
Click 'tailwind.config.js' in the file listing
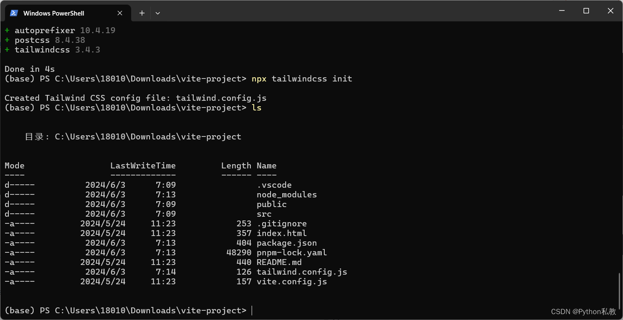pos(302,272)
